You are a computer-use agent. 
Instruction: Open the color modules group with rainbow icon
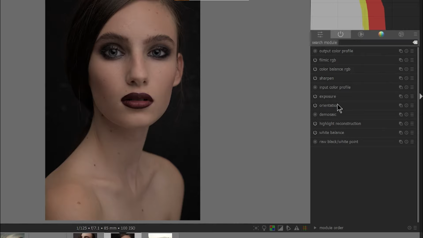[x=381, y=34]
